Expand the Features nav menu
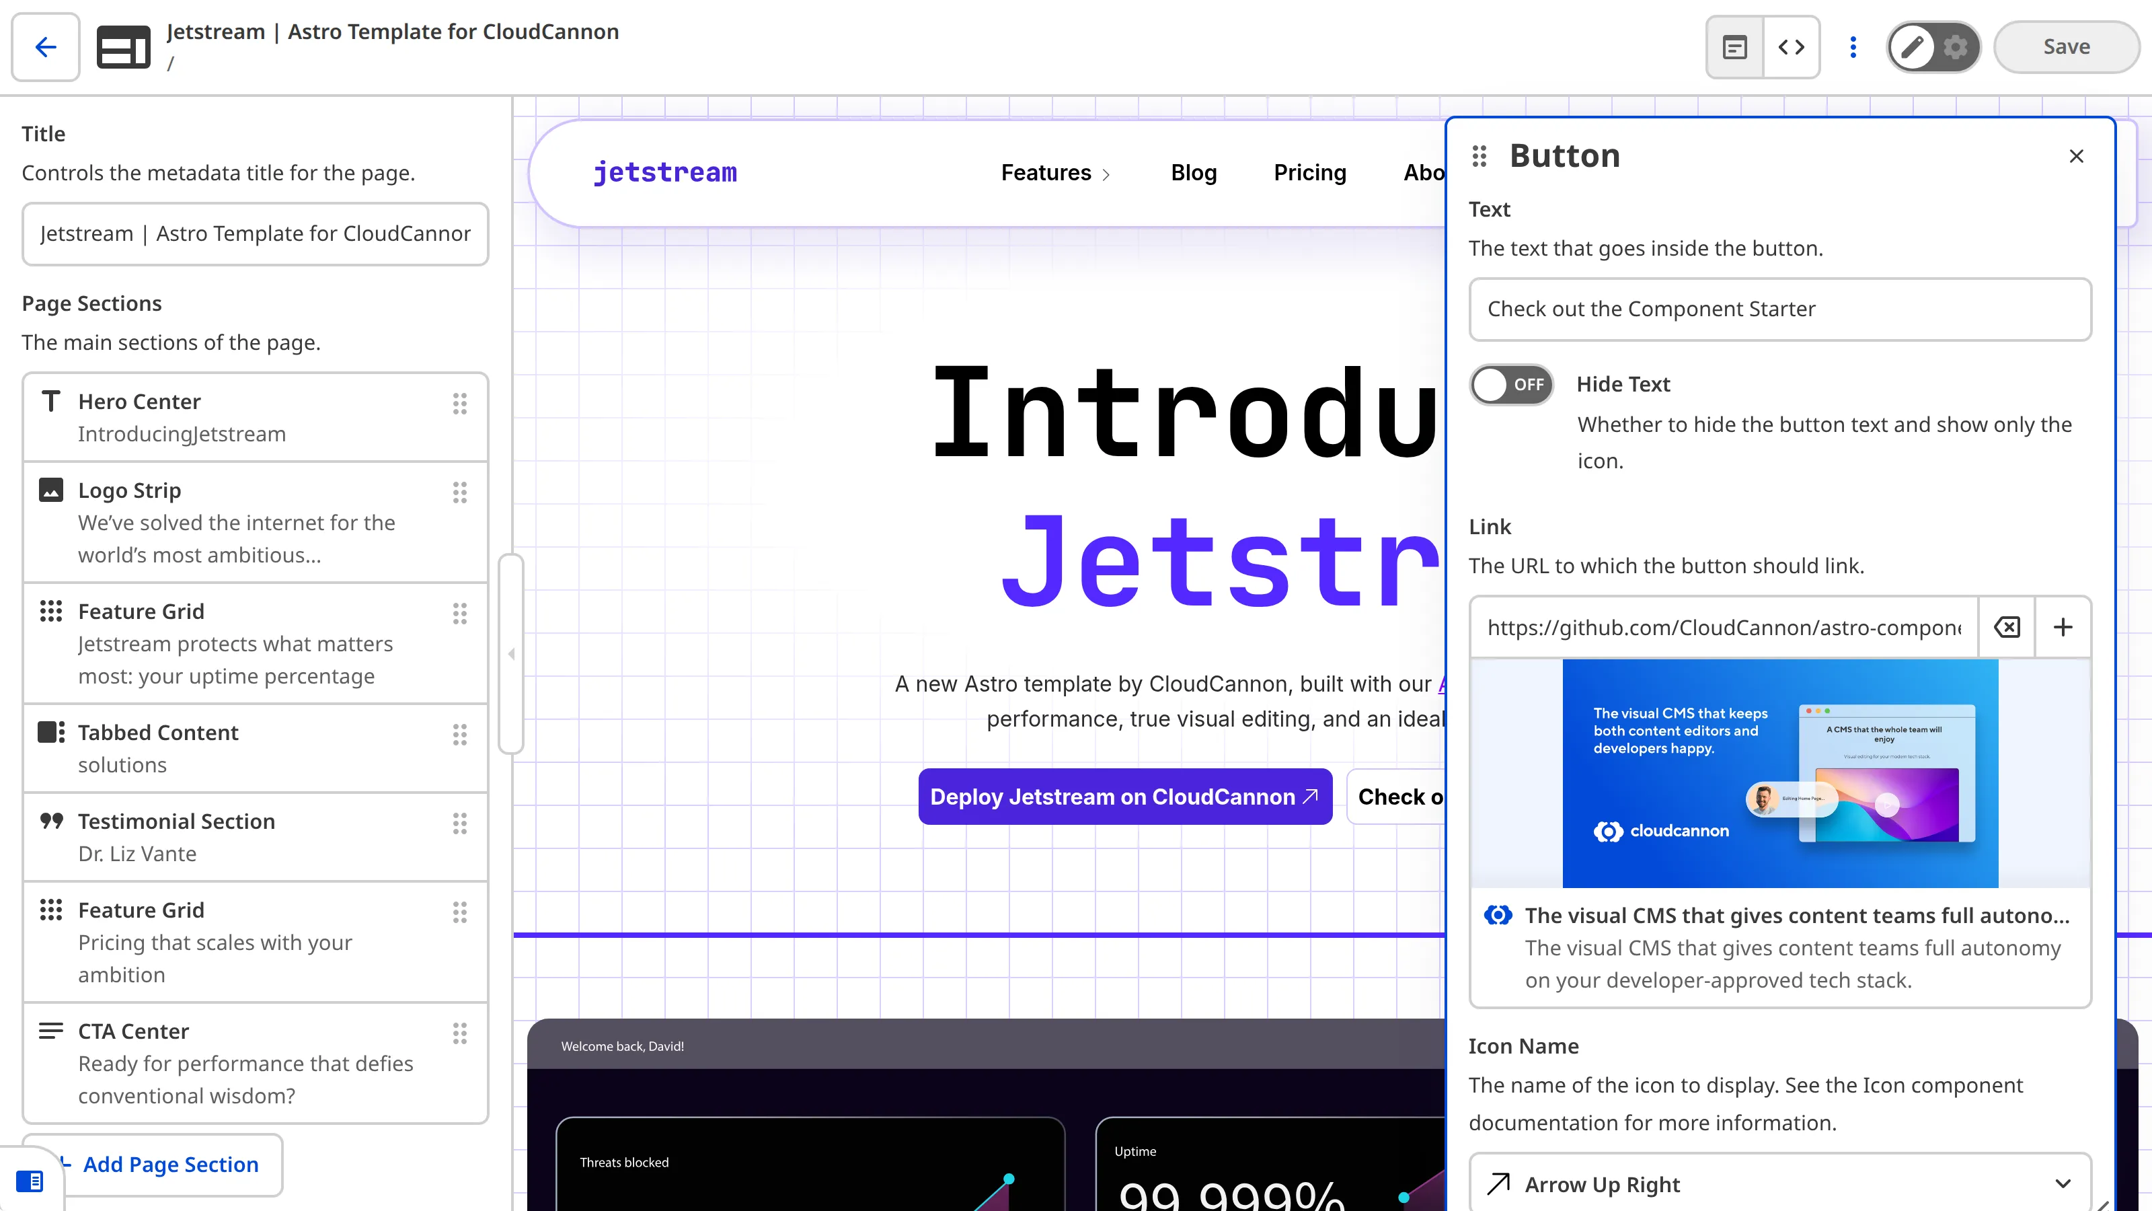Image resolution: width=2152 pixels, height=1211 pixels. 1055,173
